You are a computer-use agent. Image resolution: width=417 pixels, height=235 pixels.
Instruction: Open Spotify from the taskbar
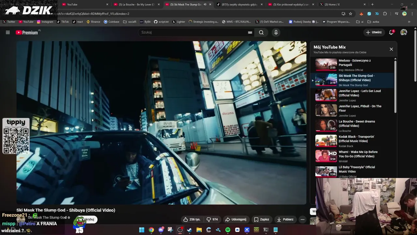click(228, 230)
